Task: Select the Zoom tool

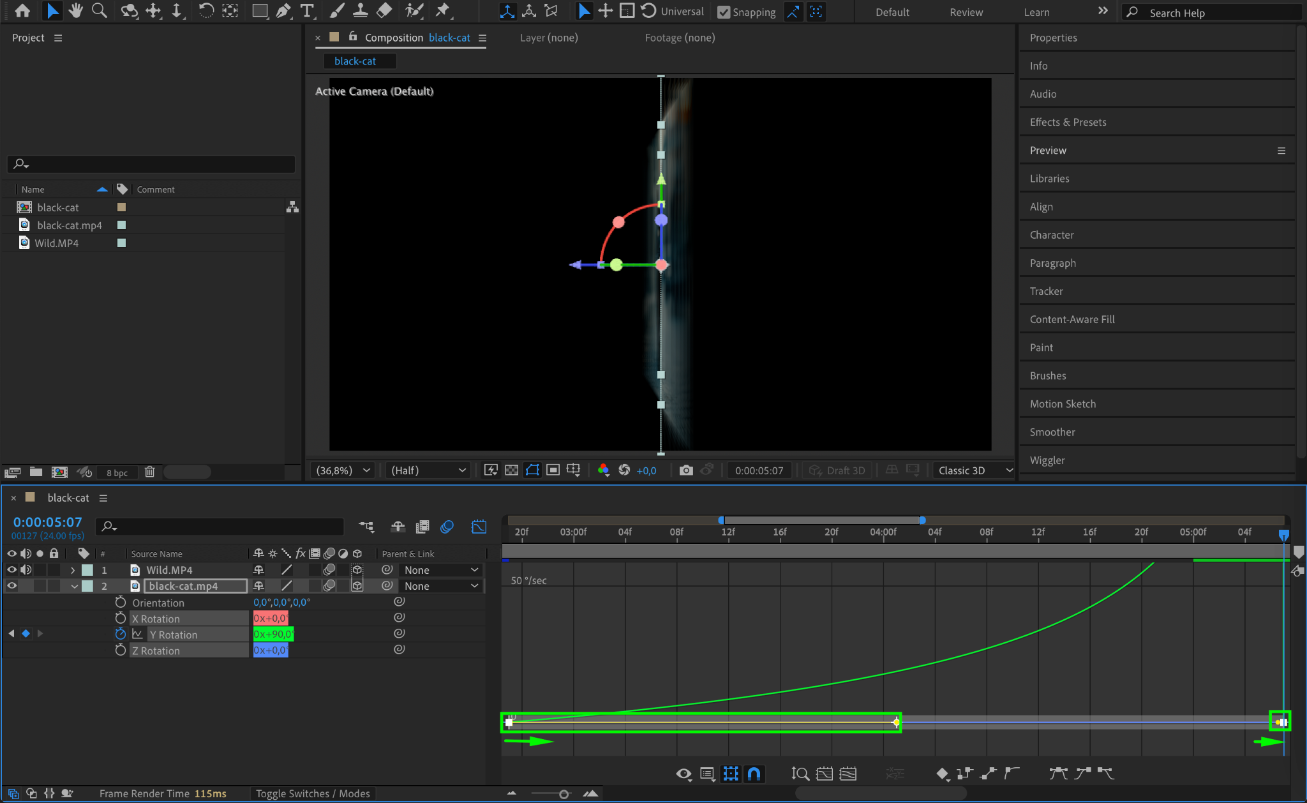Action: (99, 11)
